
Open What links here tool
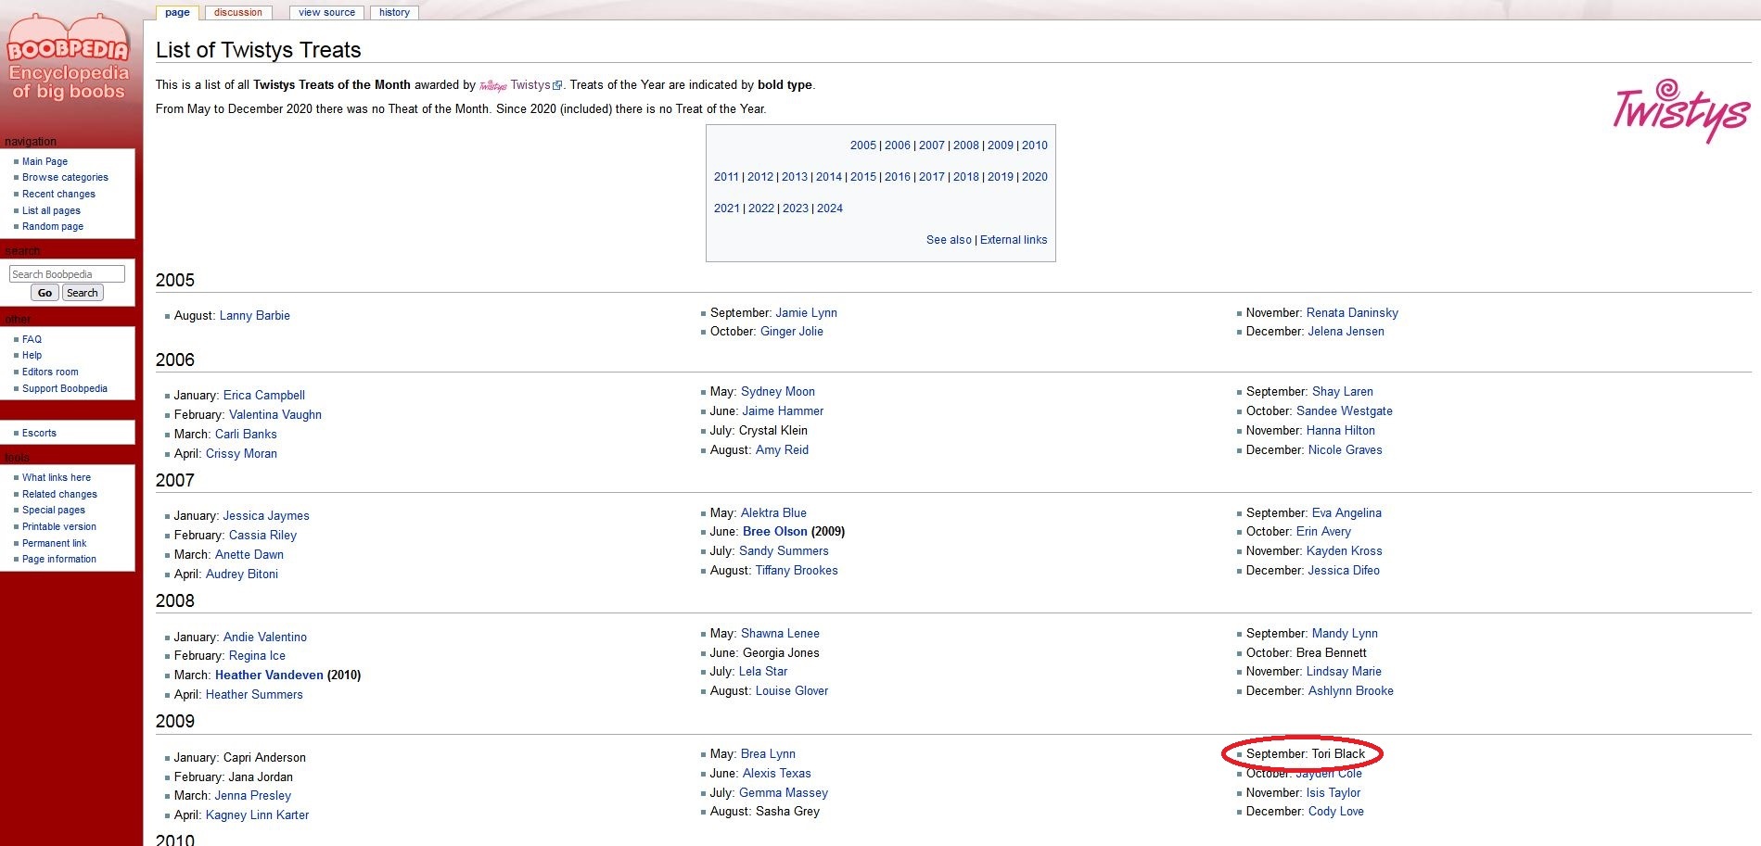[x=57, y=477]
